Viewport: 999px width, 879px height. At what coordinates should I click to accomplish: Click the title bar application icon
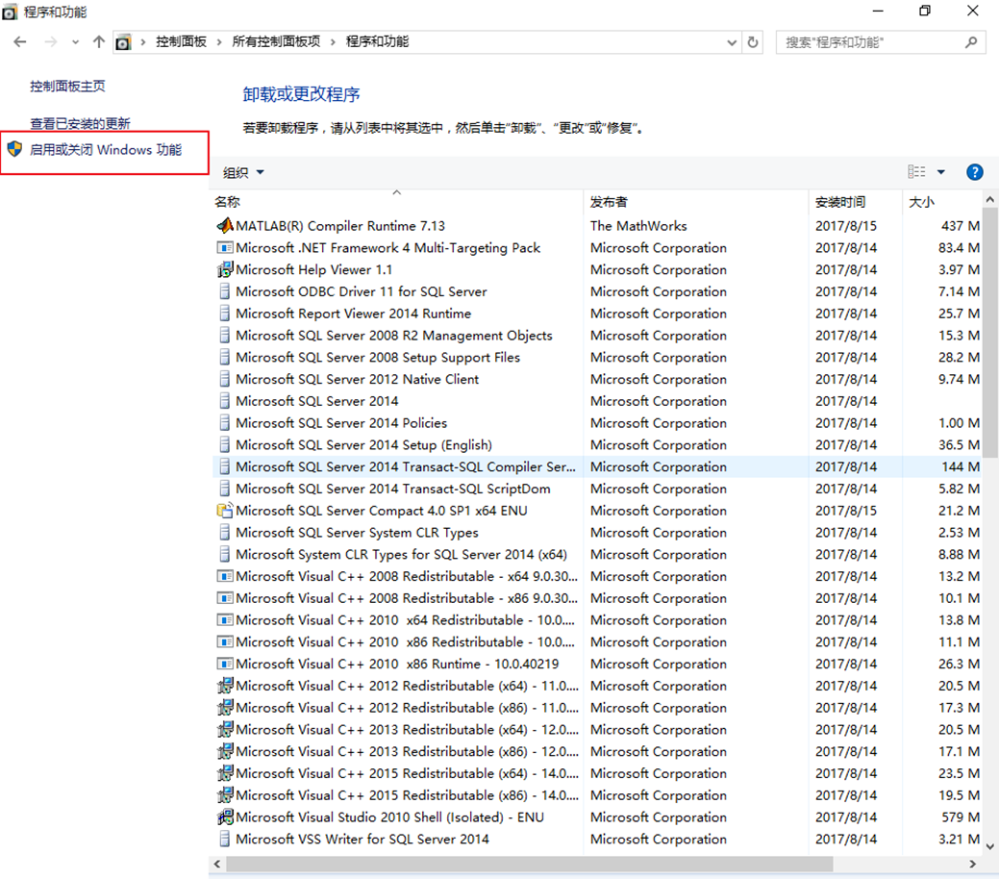(12, 12)
